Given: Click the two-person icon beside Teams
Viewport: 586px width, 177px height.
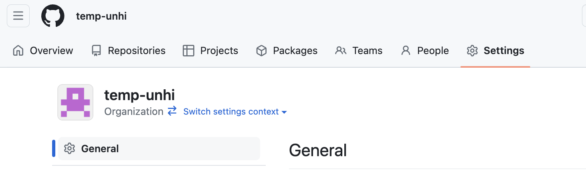Looking at the screenshot, I should 341,51.
